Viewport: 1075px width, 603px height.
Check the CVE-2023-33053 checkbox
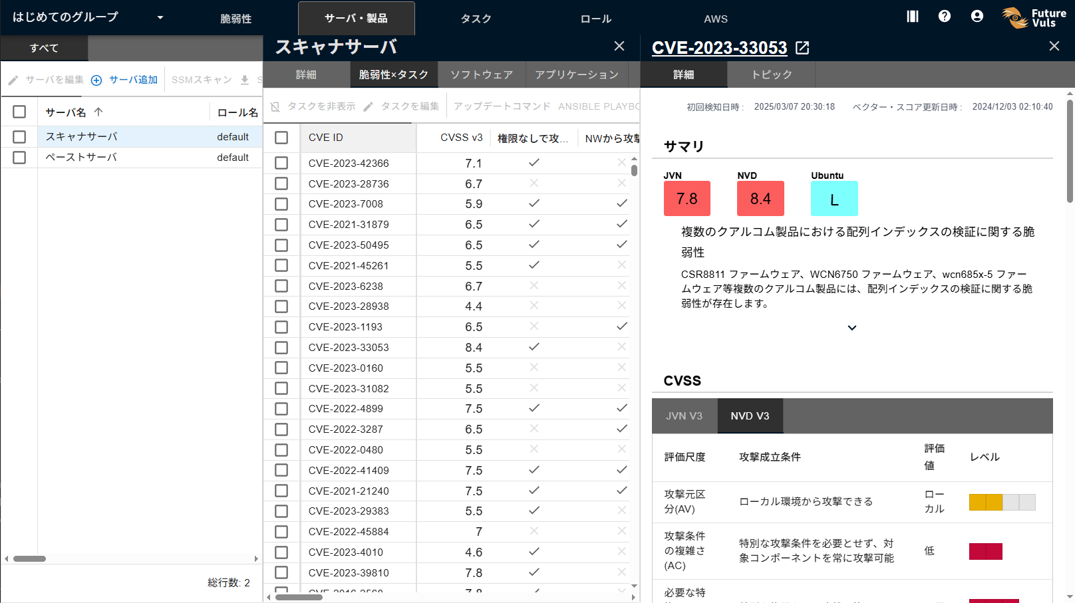pyautogui.click(x=281, y=347)
